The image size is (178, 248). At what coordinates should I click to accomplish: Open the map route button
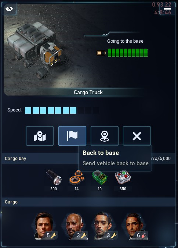coord(40,136)
